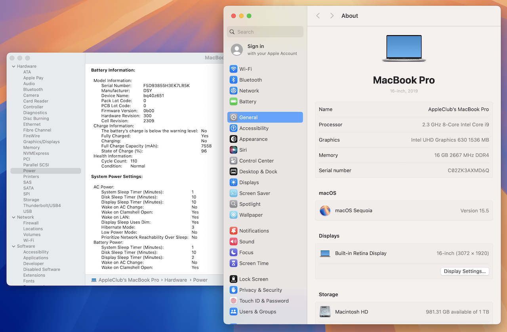Select Storage in the Hardware list
This screenshot has width=507, height=332.
pyautogui.click(x=31, y=200)
